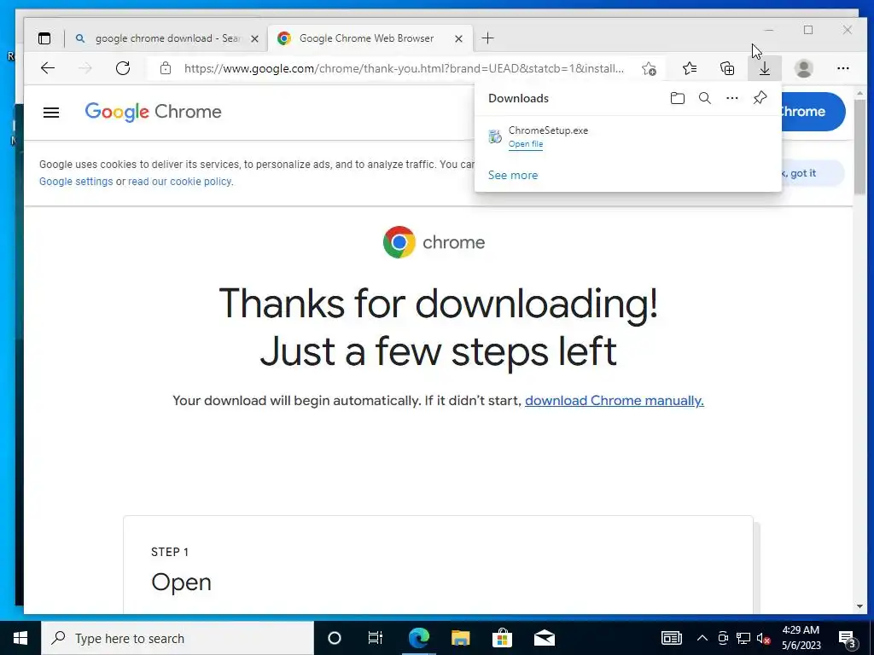Viewport: 874px width, 655px height.
Task: Toggle the Downloads toolbar button
Action: [x=765, y=68]
